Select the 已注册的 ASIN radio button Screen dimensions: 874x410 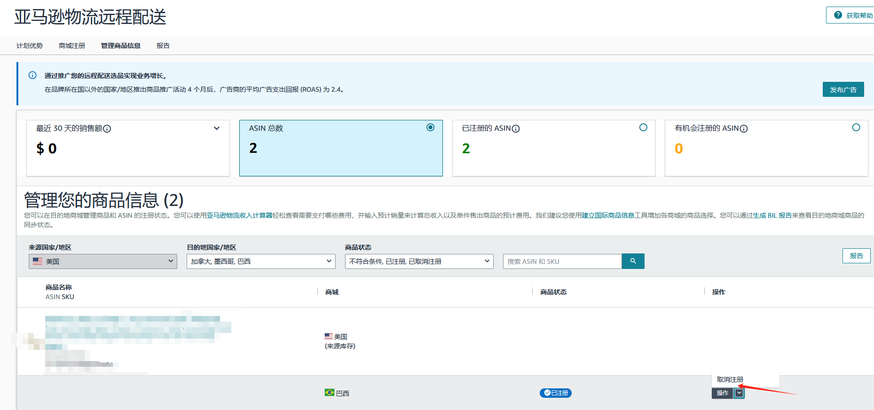pyautogui.click(x=643, y=127)
